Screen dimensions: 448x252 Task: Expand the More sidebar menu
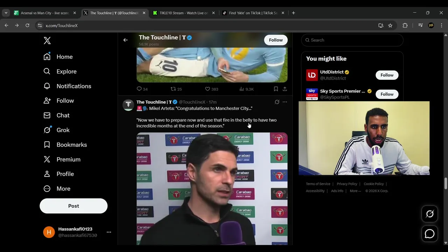(57, 189)
